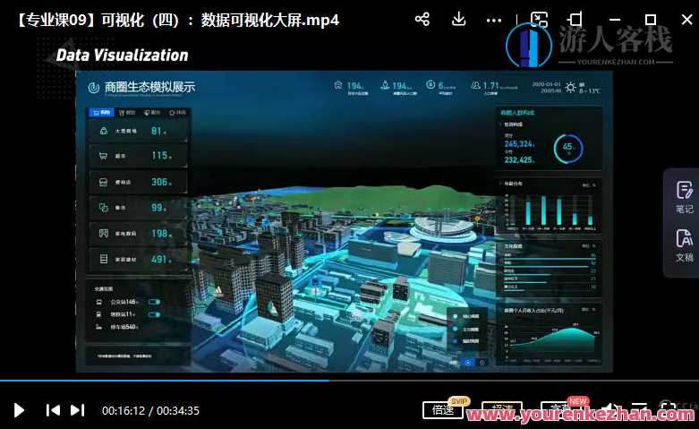Click the 00:16:12 / 00:34:35 time display

tap(150, 410)
